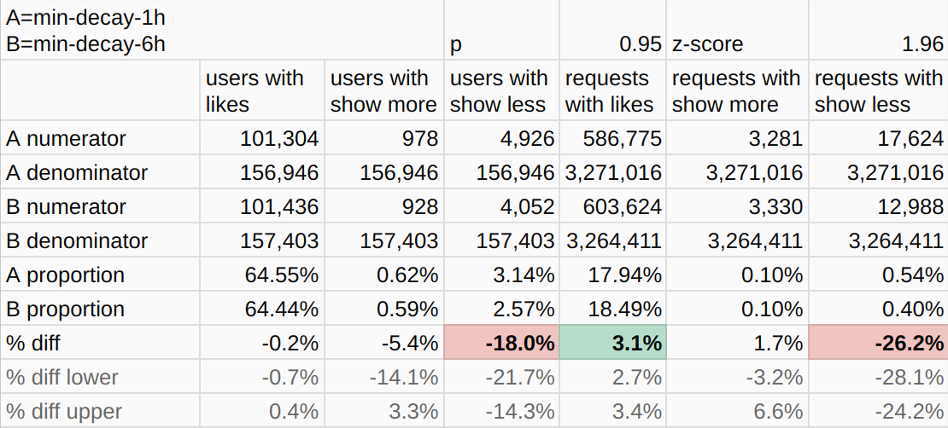This screenshot has height=428, width=948.
Task: Click the 'requests with show more' header
Action: point(736,91)
